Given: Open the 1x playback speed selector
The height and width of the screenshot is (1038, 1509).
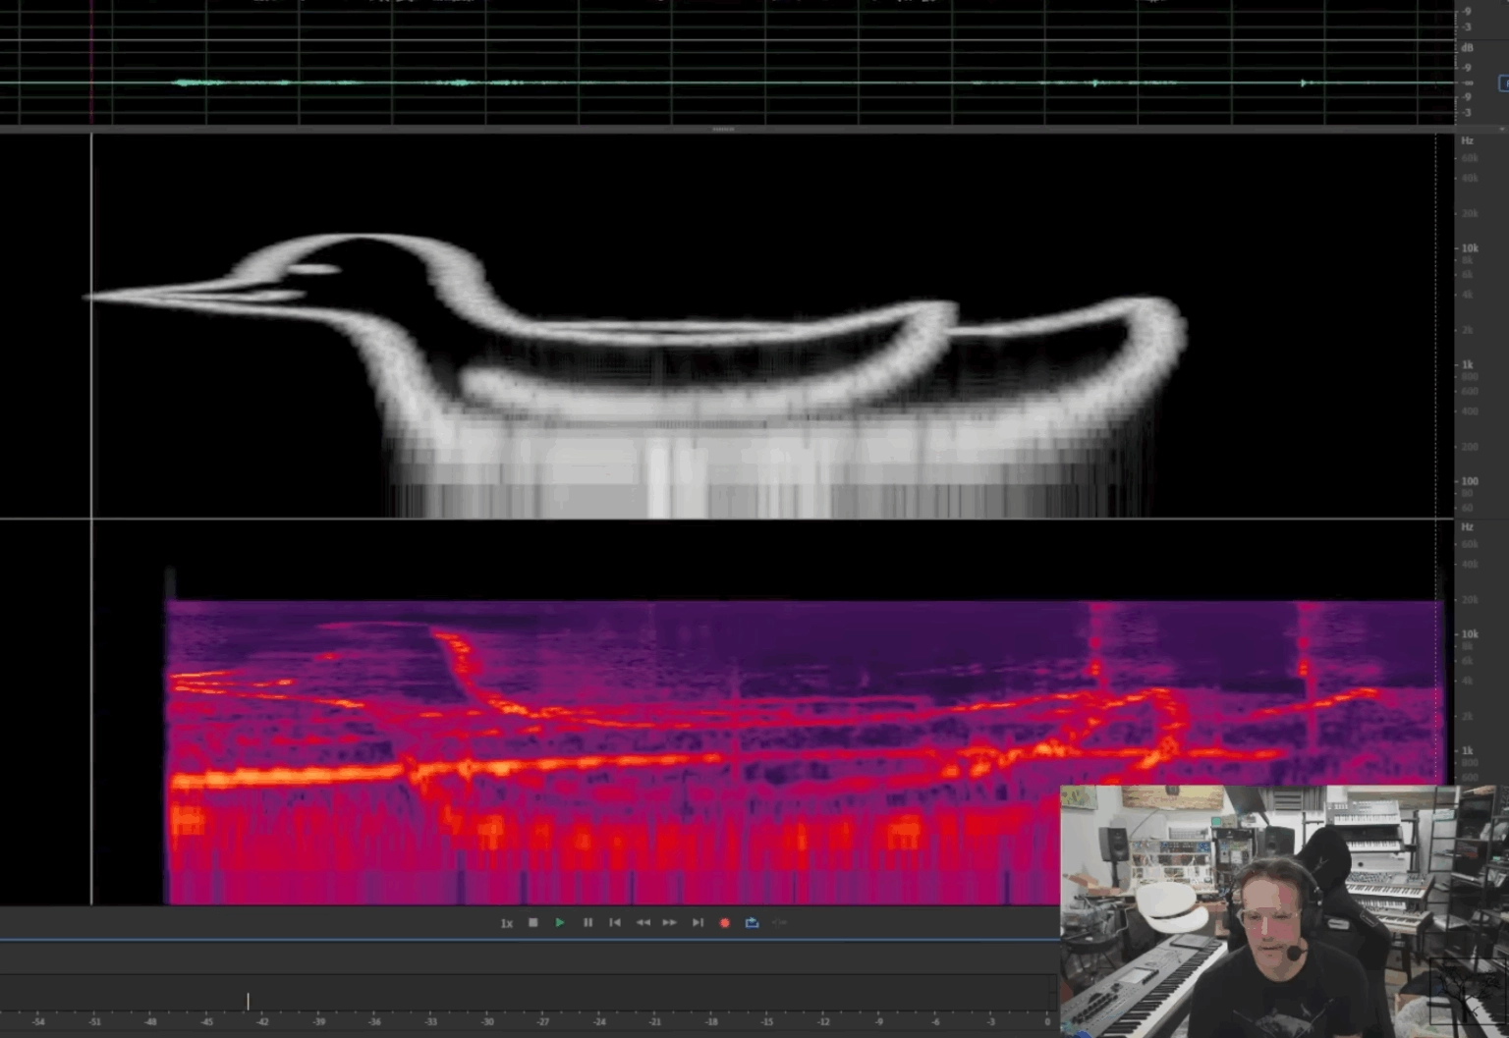Looking at the screenshot, I should (508, 922).
